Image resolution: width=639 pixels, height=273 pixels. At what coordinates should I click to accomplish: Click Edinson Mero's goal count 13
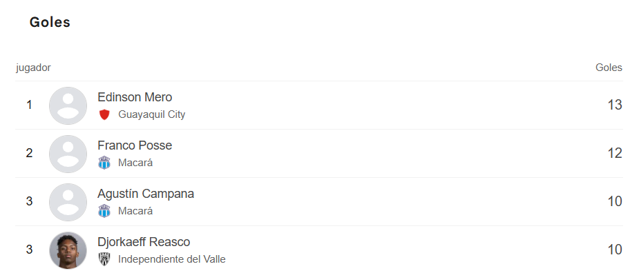(x=615, y=105)
